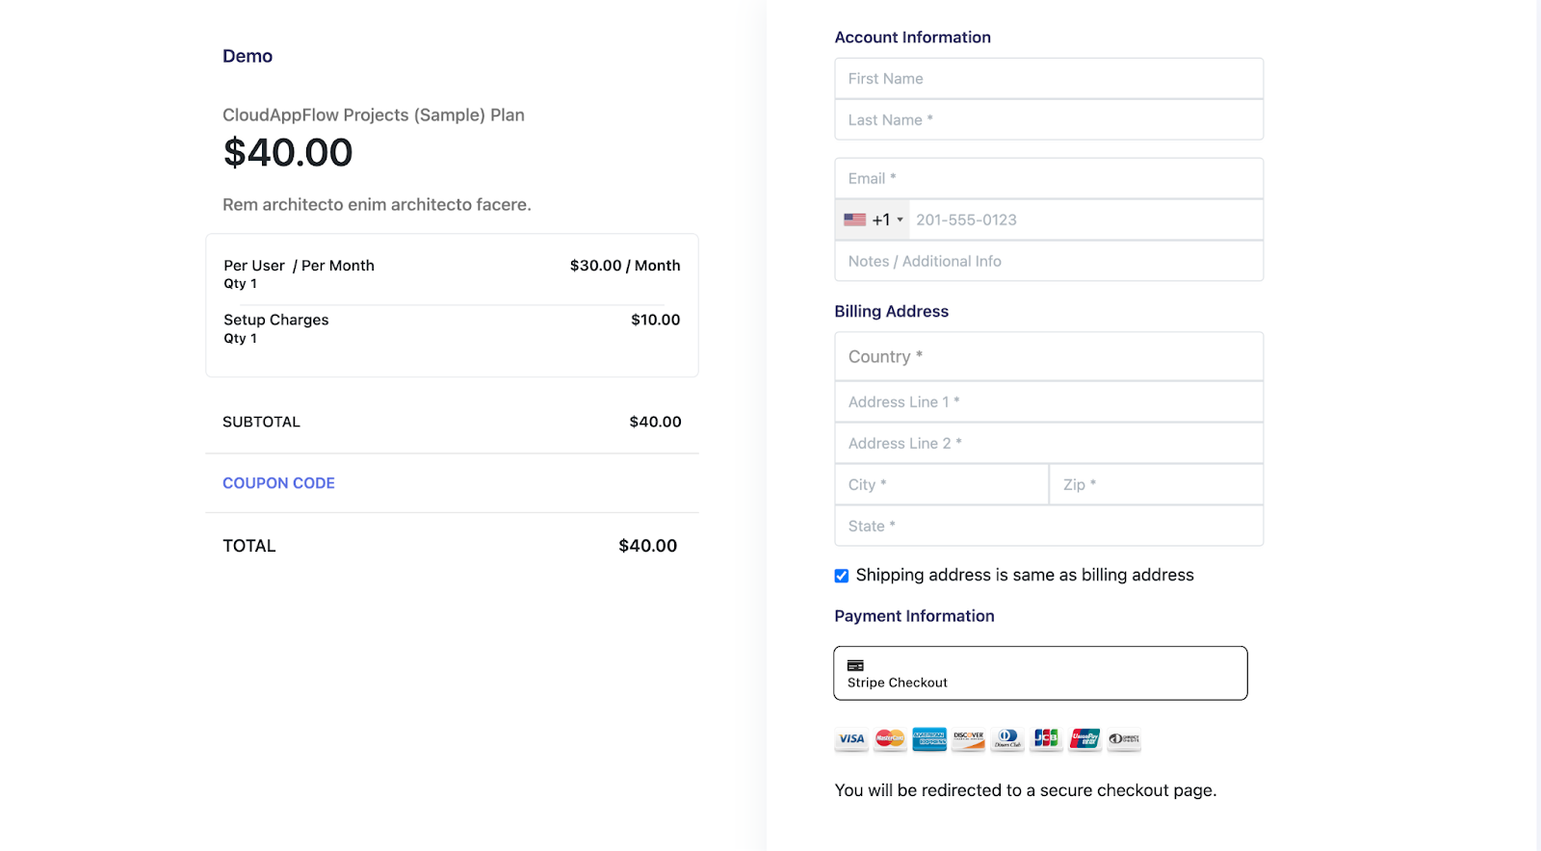Click the US flag icon in phone field
1541x851 pixels.
(x=854, y=219)
